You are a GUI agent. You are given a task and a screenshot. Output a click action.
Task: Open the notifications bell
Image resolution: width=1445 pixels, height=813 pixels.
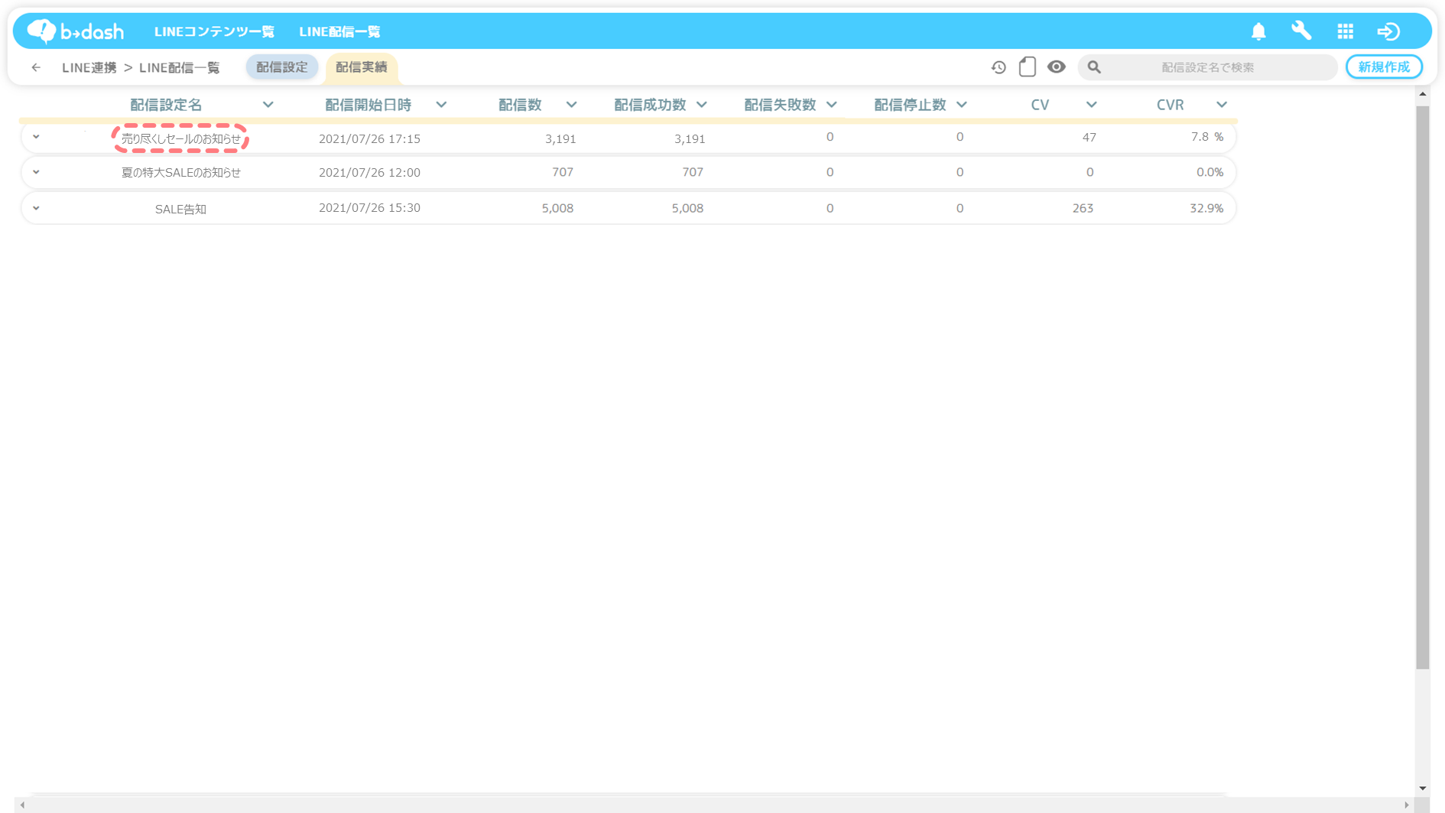point(1258,31)
